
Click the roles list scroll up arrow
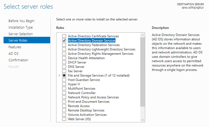coord(142,35)
